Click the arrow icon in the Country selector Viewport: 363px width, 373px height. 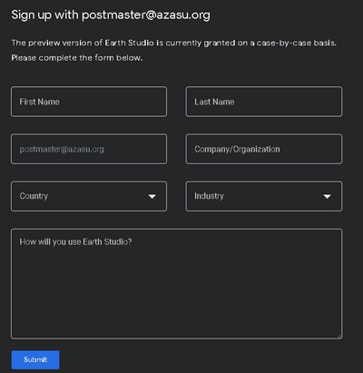(x=152, y=197)
